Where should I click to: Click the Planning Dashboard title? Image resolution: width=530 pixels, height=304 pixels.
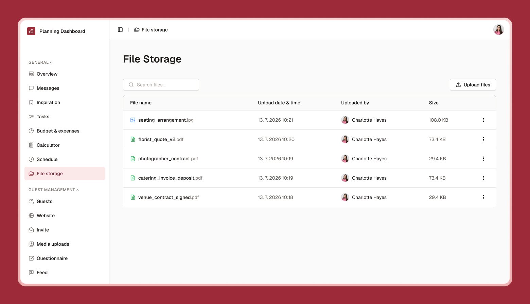point(62,31)
